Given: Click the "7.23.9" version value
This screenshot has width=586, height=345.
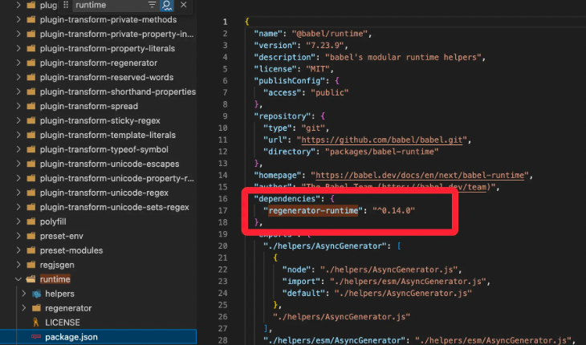Looking at the screenshot, I should tap(325, 46).
